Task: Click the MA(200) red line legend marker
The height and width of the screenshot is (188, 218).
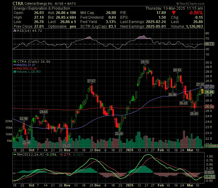Action: click(x=15, y=68)
